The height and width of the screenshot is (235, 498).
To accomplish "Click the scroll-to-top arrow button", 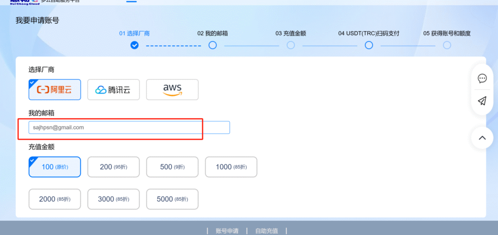I will coord(482,138).
